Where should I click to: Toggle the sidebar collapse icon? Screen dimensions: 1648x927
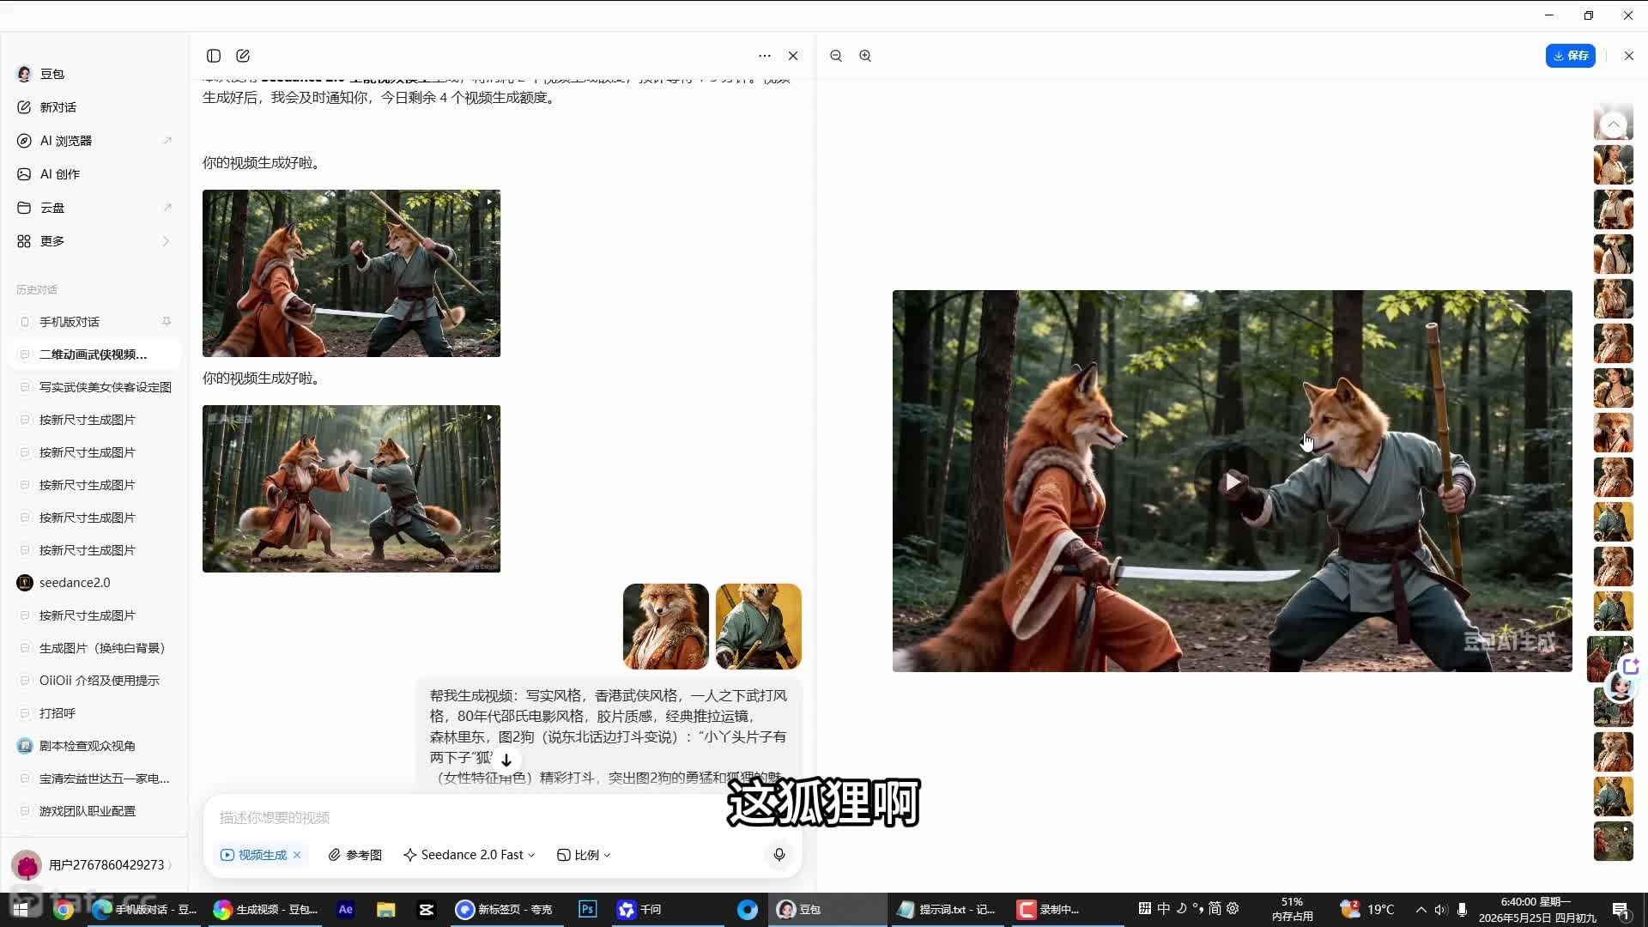(214, 56)
